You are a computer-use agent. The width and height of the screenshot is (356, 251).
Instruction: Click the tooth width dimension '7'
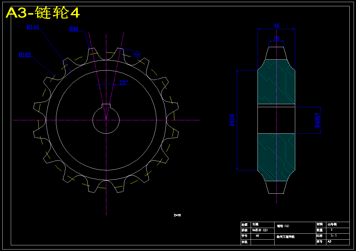(x=136, y=54)
